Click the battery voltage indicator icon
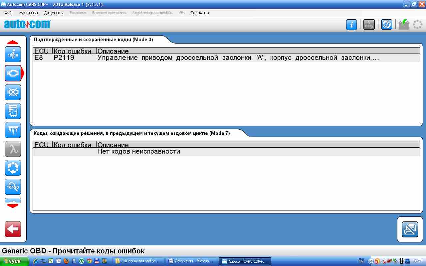 [404, 25]
